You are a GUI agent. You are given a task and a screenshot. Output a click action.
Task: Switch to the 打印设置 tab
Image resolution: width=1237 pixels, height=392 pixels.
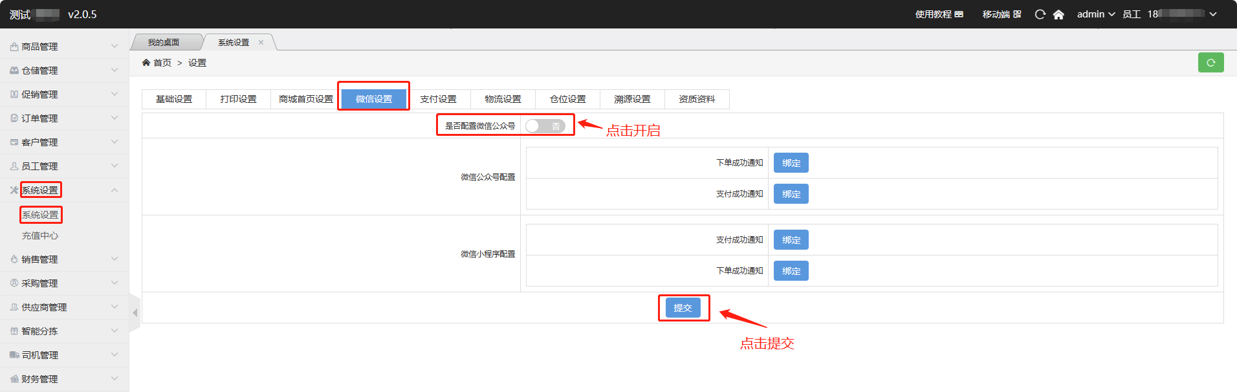(238, 99)
